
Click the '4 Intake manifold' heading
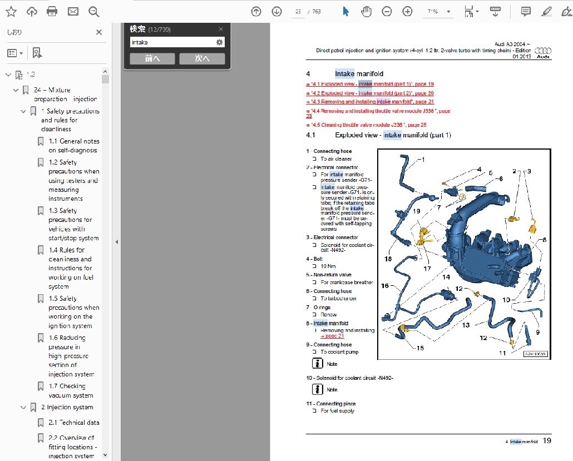[344, 74]
